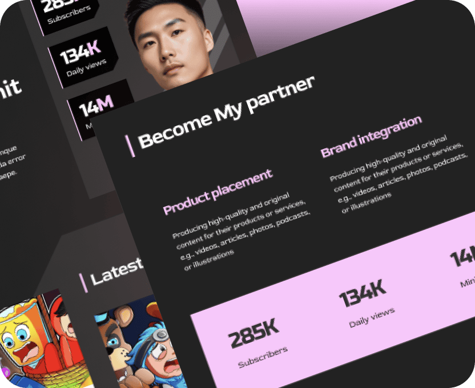The height and width of the screenshot is (388, 475).
Task: Click the Product placement description paragraph
Action: [x=241, y=231]
